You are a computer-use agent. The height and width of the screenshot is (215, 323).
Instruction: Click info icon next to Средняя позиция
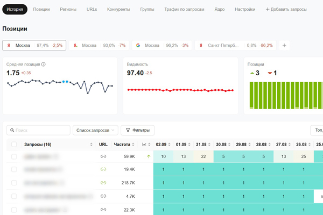[x=43, y=64]
